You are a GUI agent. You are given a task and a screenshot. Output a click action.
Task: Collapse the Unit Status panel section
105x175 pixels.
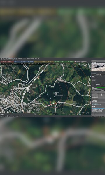point(104,61)
